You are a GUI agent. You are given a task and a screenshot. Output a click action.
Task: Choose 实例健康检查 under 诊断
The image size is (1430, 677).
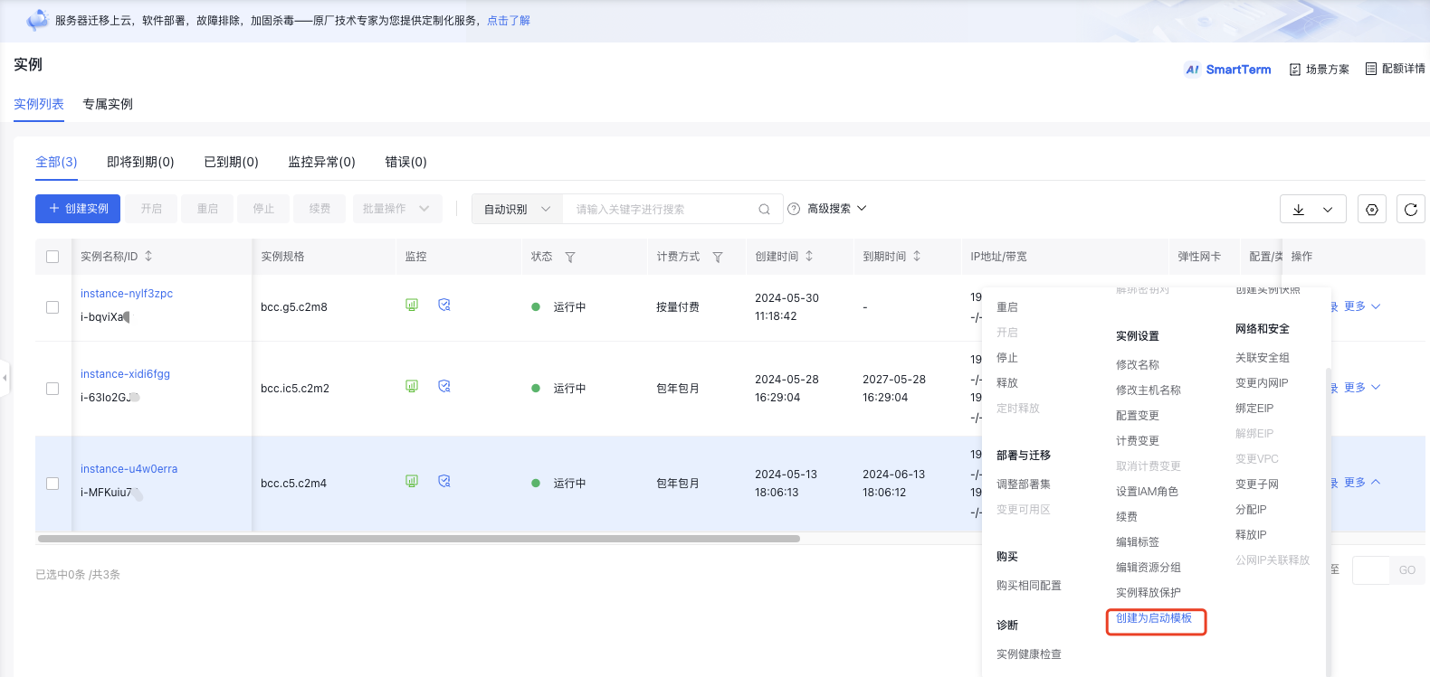click(x=1029, y=654)
